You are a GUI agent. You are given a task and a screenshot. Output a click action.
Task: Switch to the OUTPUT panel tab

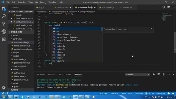tap(51, 75)
